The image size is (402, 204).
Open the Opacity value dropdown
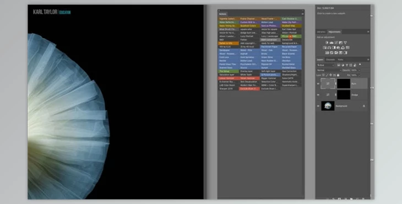coord(360,70)
